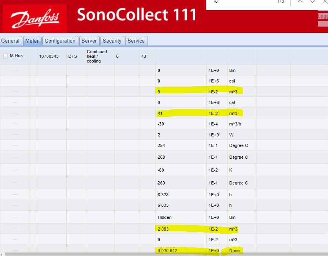Select the highlighted 2 083 value cell
This screenshot has height=256, width=328.
coord(163,229)
